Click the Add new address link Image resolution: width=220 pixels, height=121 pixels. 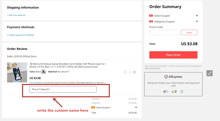16,15
